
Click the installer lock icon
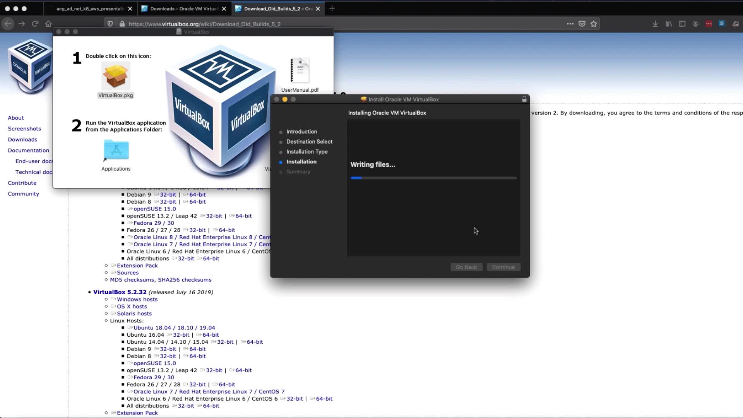click(x=524, y=99)
